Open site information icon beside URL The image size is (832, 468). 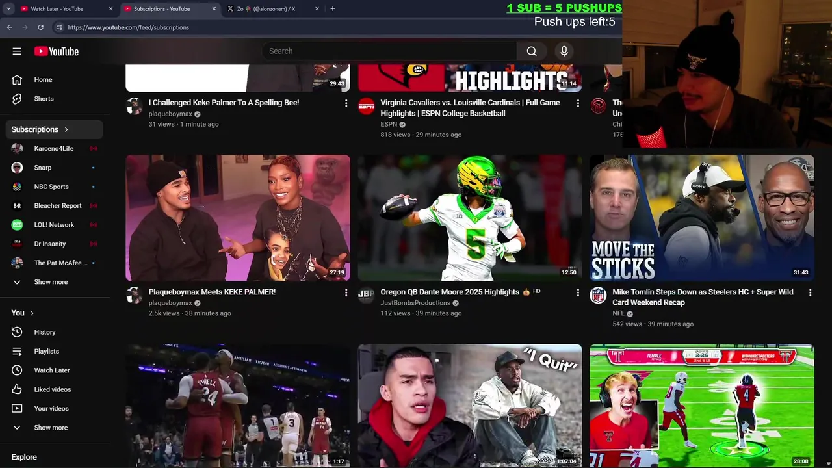(59, 27)
